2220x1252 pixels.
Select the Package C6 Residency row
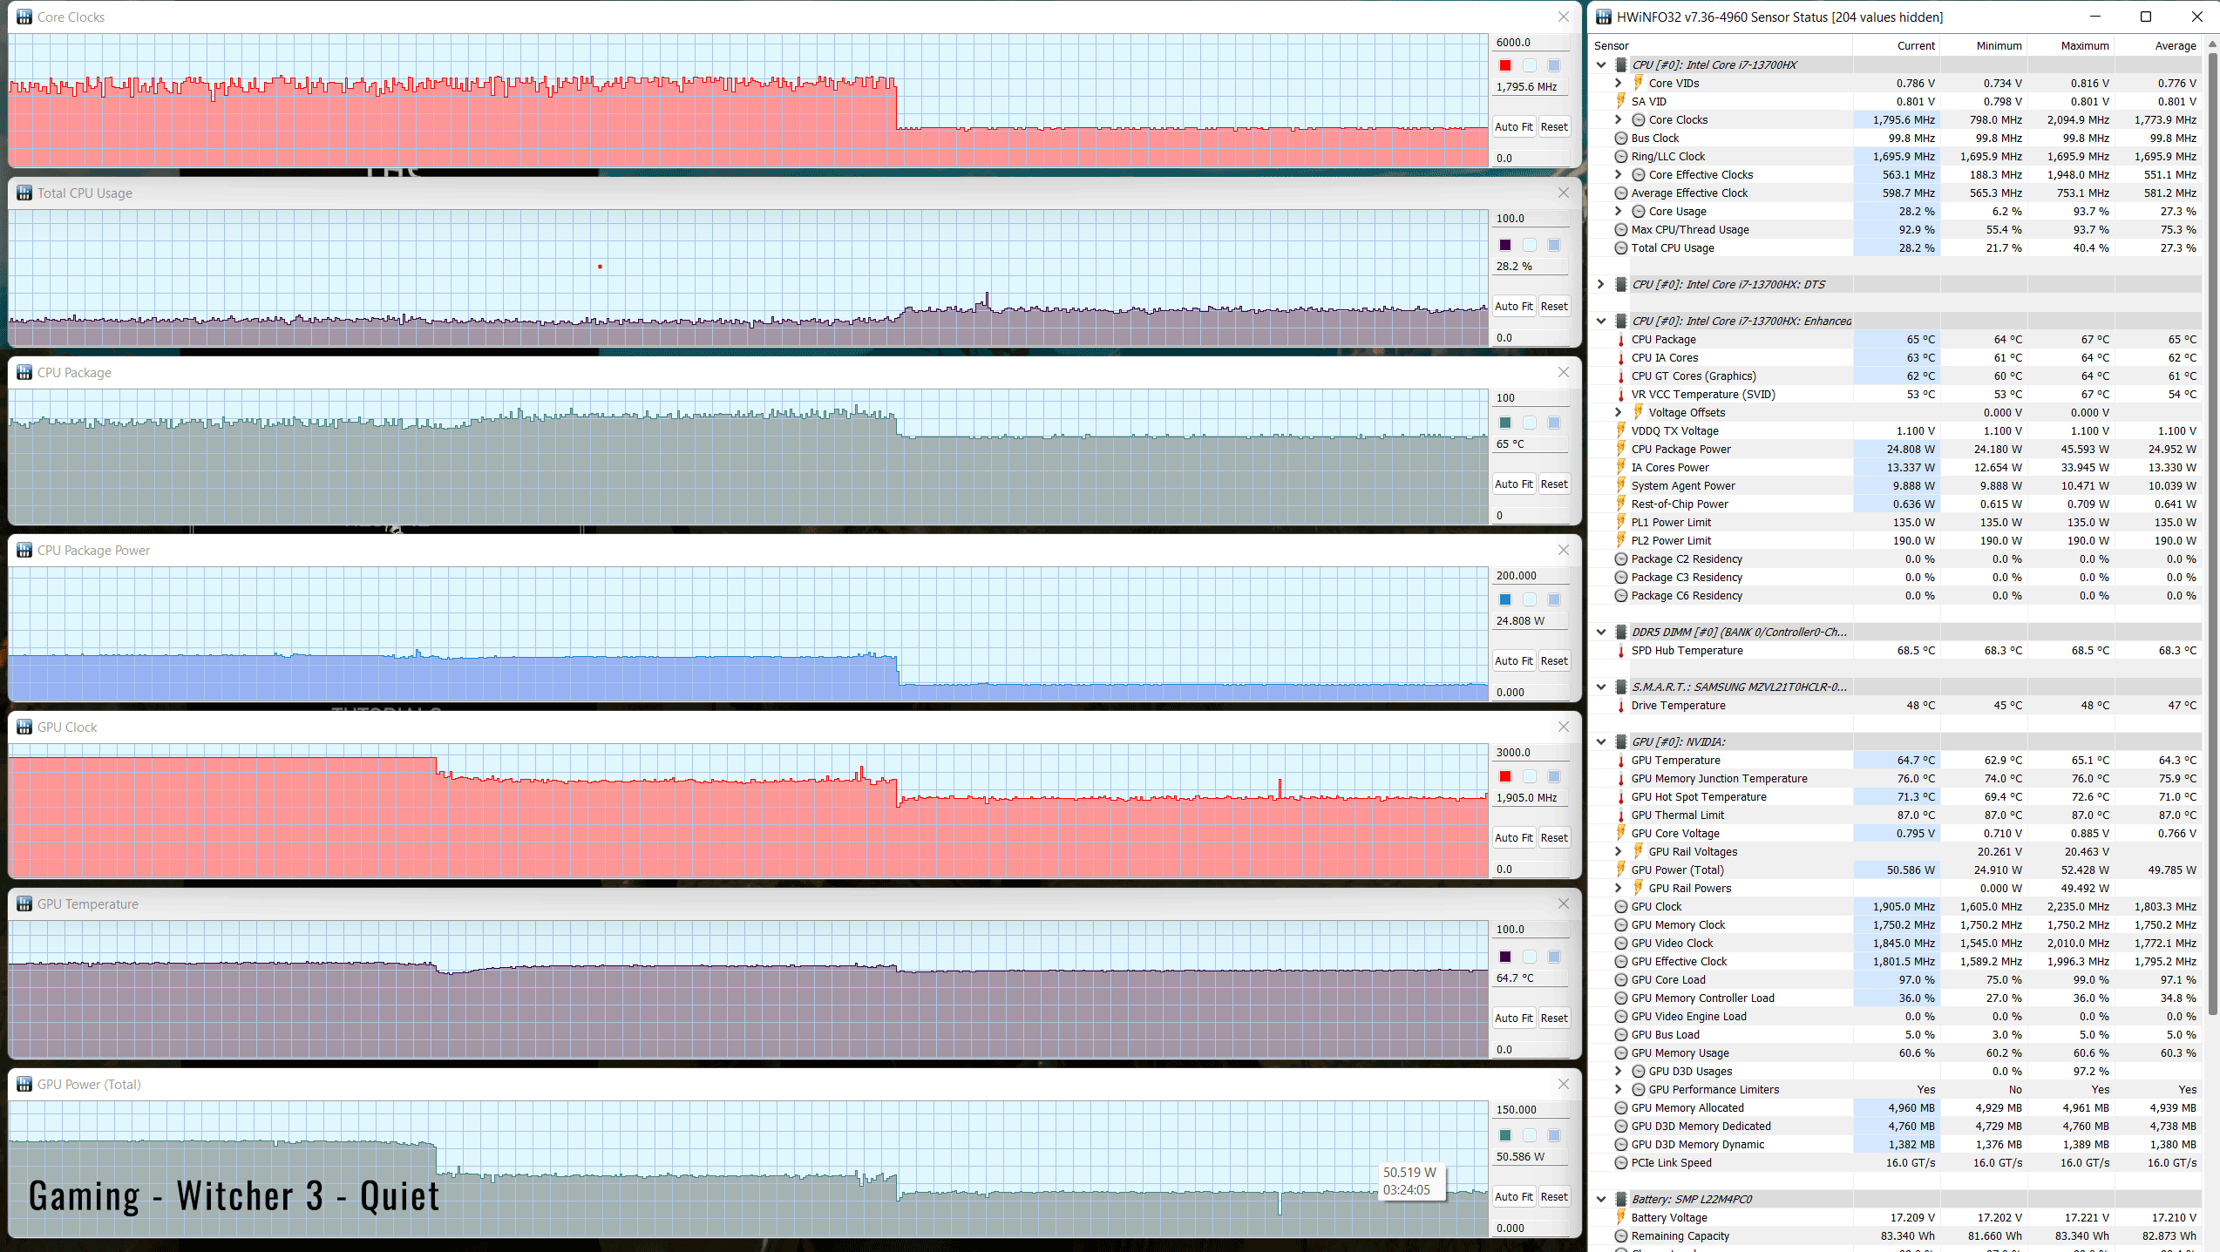[1895, 595]
